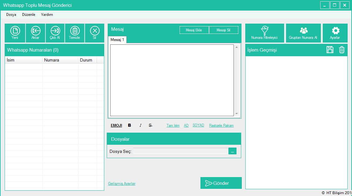Screen dimensions: 352x196
Task: Open the Yardım menu
Action: click(x=47, y=15)
